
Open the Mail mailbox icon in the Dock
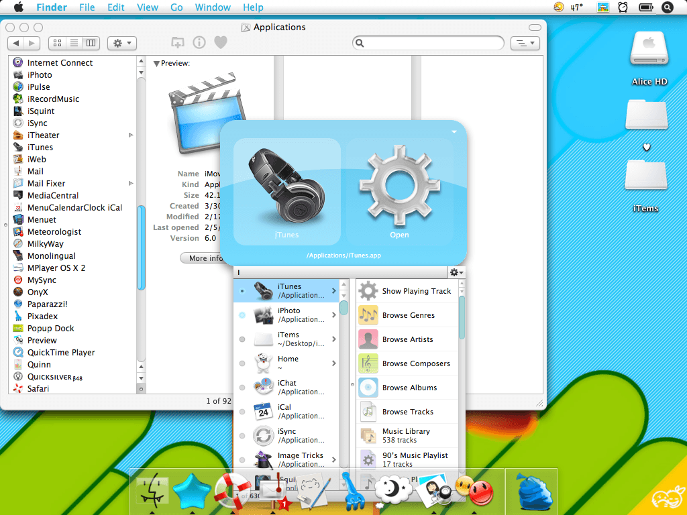(273, 492)
